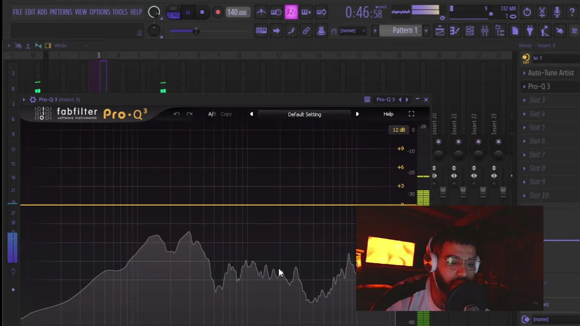Toggle the highlighted countdown before recording button
580x326 pixels.
(x=291, y=12)
